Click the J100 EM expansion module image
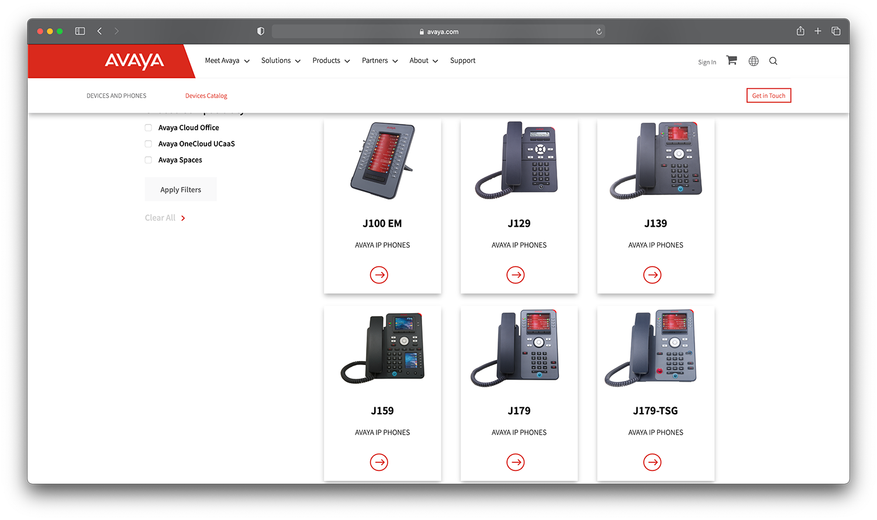 pyautogui.click(x=382, y=161)
